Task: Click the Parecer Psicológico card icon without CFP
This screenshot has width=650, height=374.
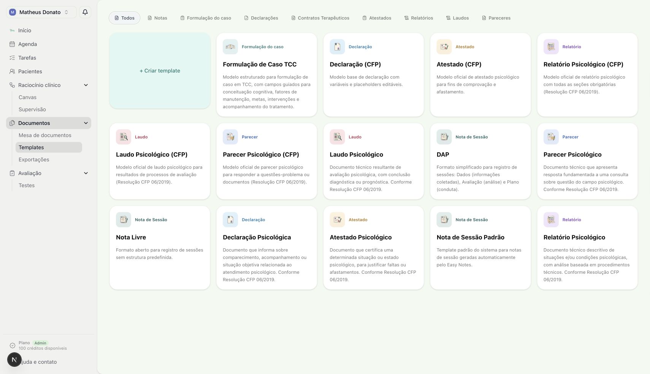Action: tap(551, 137)
